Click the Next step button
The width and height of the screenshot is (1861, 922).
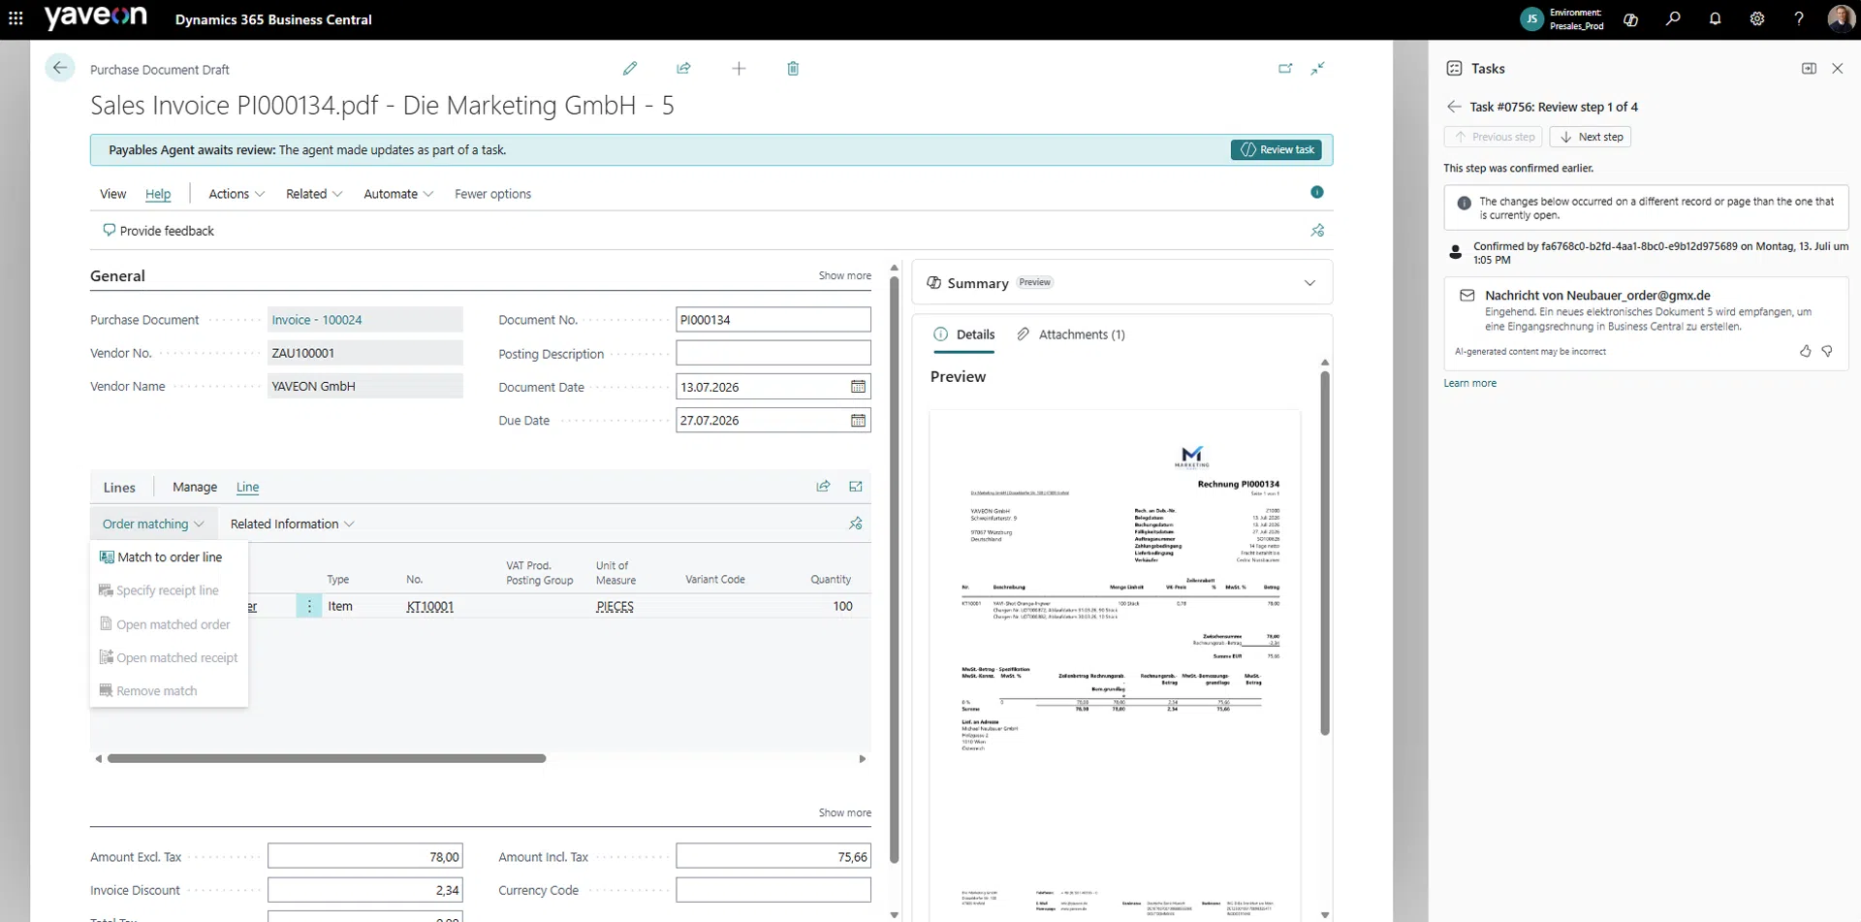(1590, 137)
